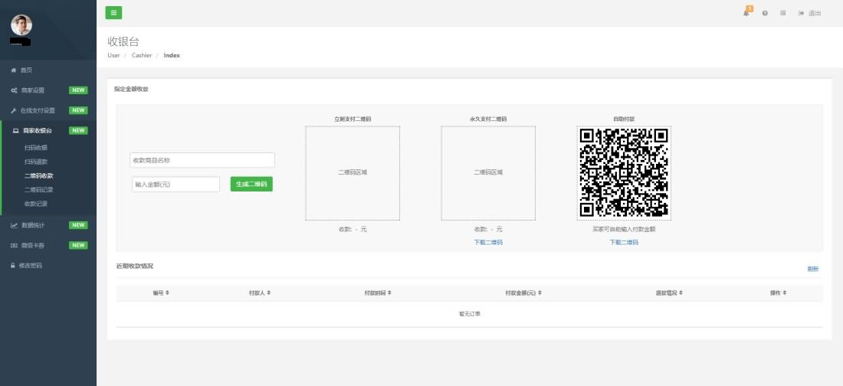Select the 二维码收款 submenu item
This screenshot has height=386, width=843.
39,175
